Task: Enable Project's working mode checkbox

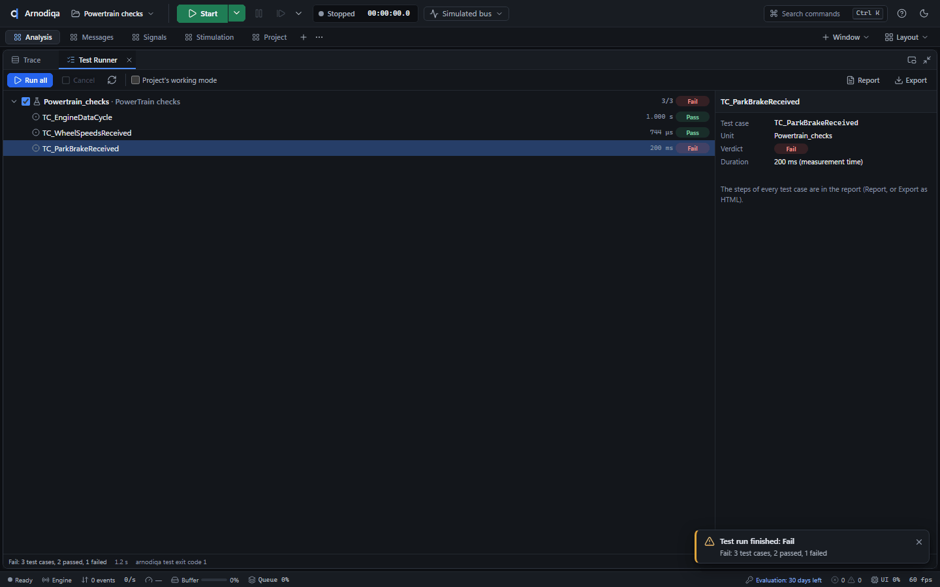Action: tap(136, 80)
